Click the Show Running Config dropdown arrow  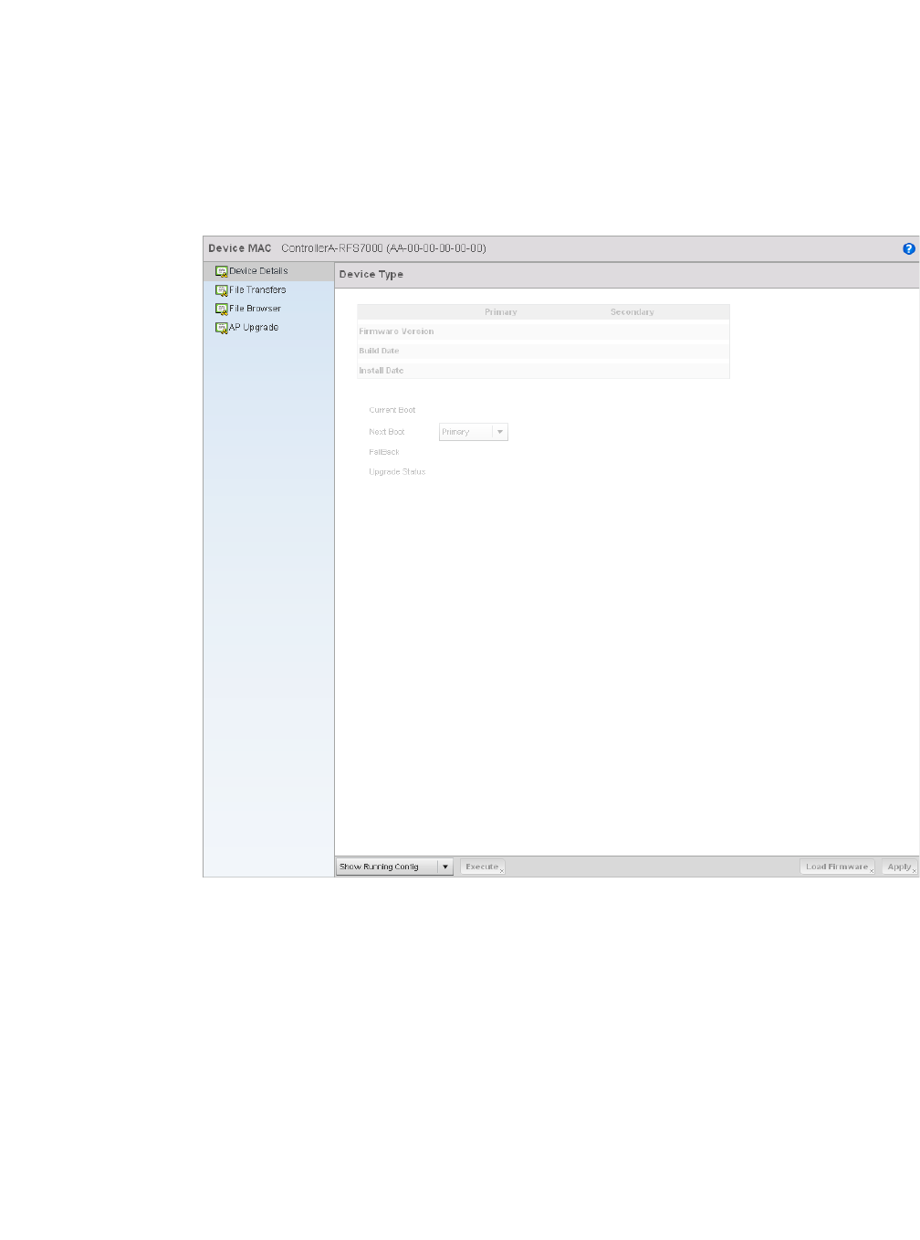coord(445,867)
